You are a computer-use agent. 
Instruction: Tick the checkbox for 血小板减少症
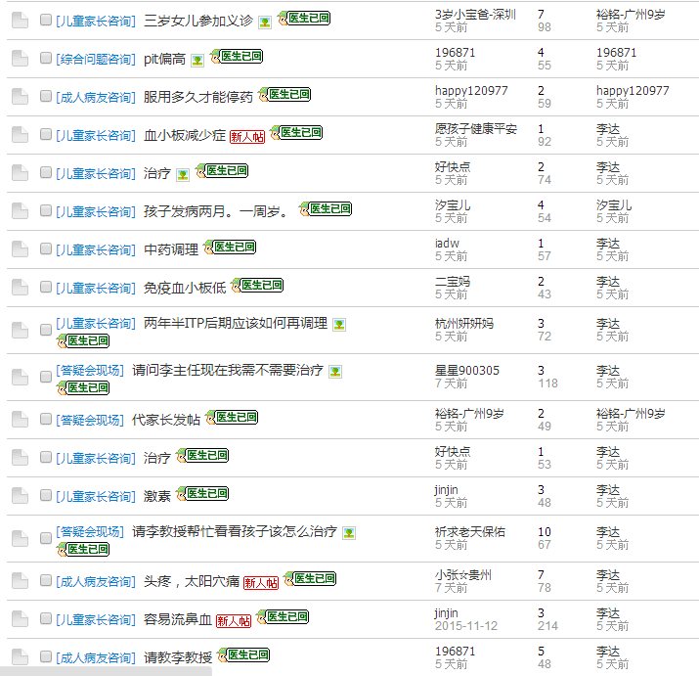(x=46, y=134)
